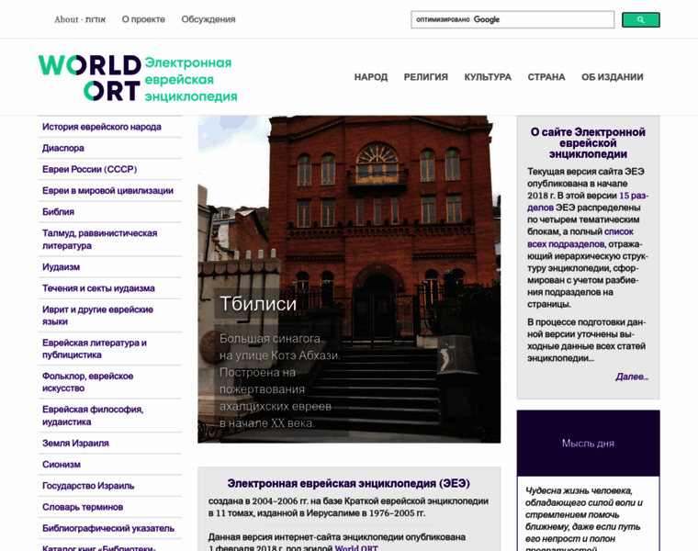Image resolution: width=698 pixels, height=551 pixels.
Task: Open the 'ОБ ИЗДАНИИ' menu item
Action: coord(612,77)
